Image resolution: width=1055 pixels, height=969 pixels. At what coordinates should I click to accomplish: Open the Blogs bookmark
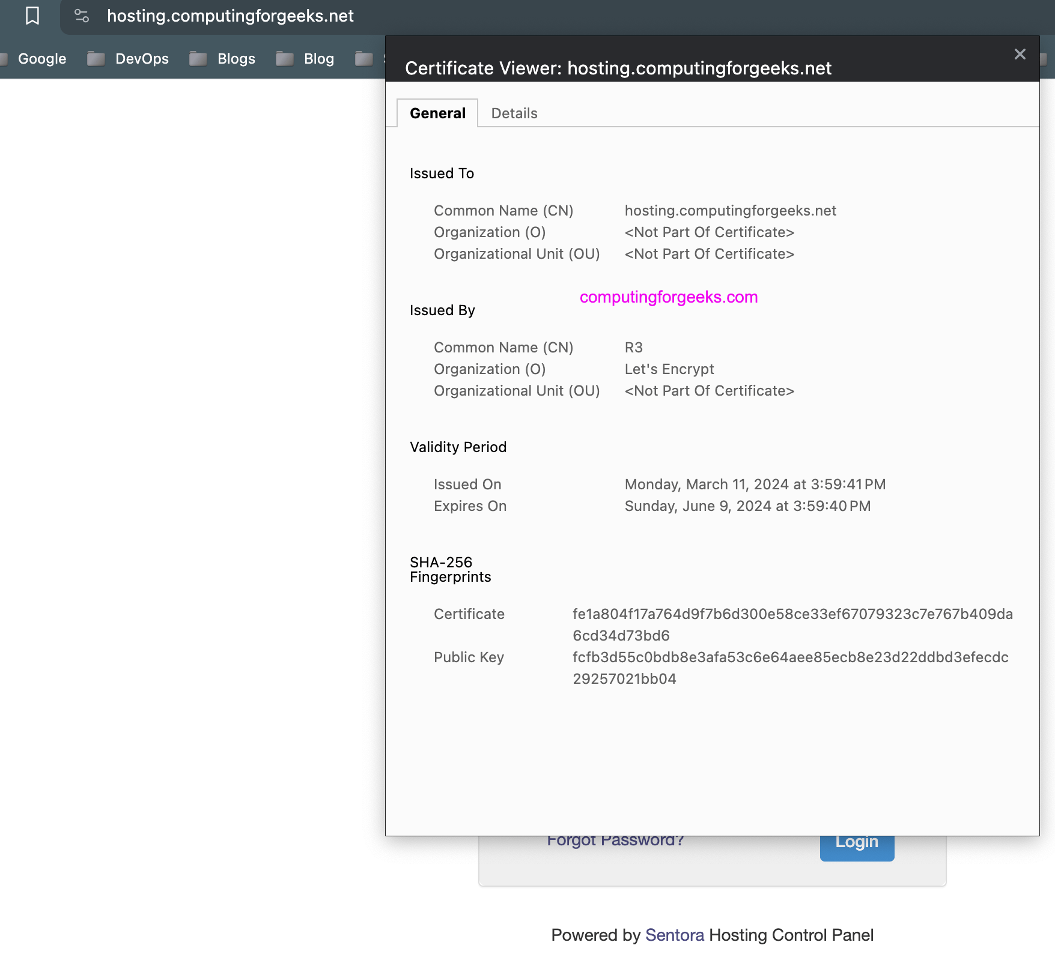click(236, 58)
